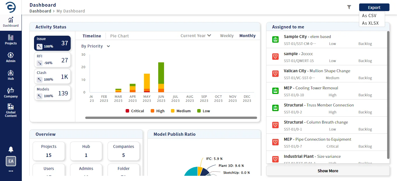Viewport: 397px width, 181px height.
Task: Open the By Priority dropdown
Action: pos(96,46)
